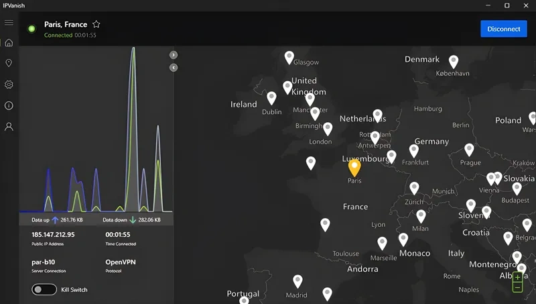Click the public IP address 185.147.212.95
The height and width of the screenshot is (304, 536).
[x=53, y=235]
